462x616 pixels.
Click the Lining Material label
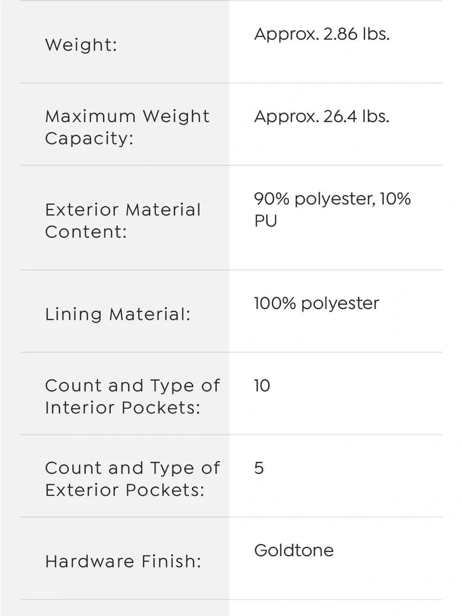(x=118, y=315)
